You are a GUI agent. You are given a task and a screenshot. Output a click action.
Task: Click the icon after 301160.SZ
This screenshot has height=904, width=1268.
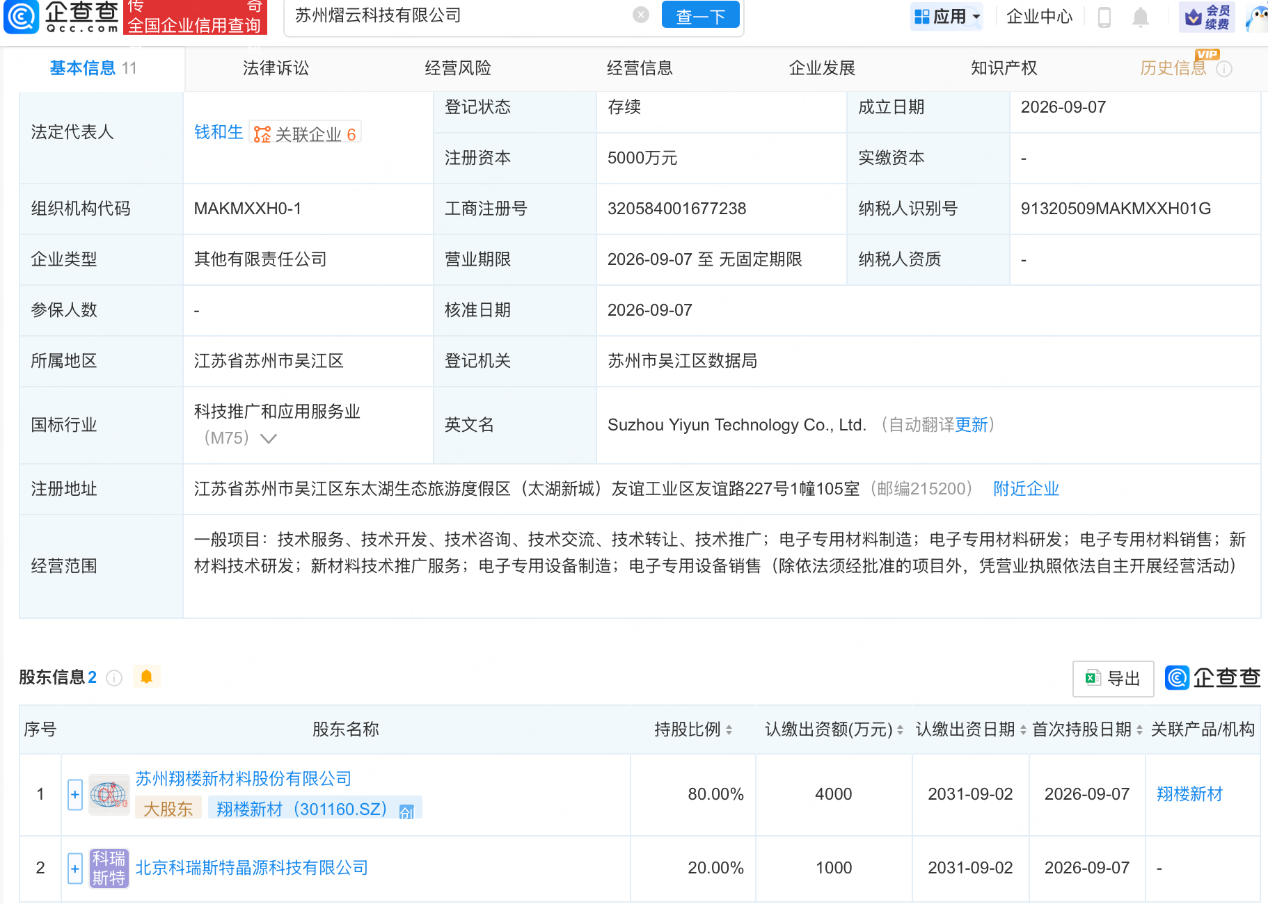(x=407, y=812)
